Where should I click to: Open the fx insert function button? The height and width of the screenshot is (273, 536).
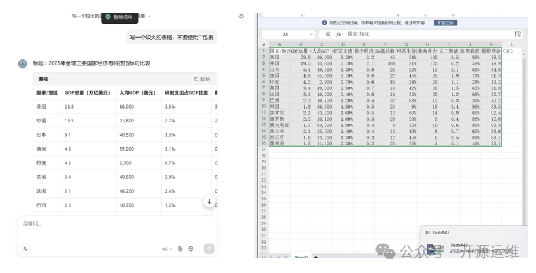(x=338, y=34)
